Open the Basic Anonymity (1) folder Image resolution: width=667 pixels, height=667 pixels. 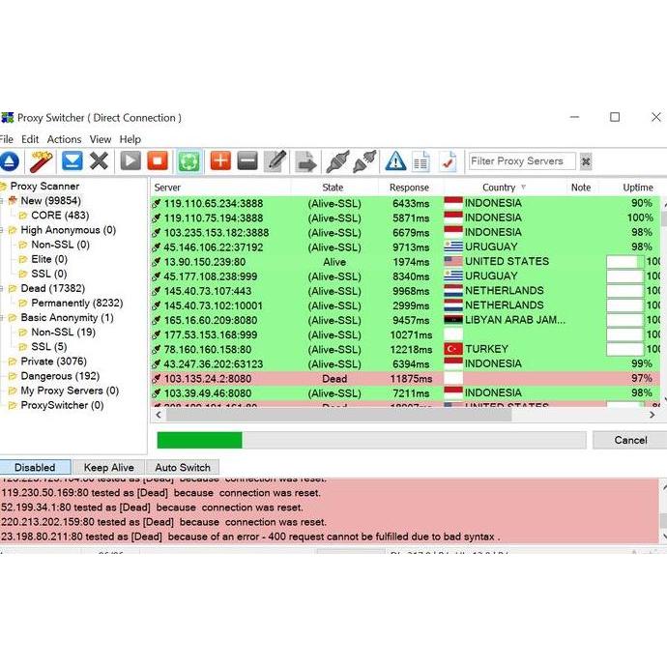pyautogui.click(x=68, y=318)
